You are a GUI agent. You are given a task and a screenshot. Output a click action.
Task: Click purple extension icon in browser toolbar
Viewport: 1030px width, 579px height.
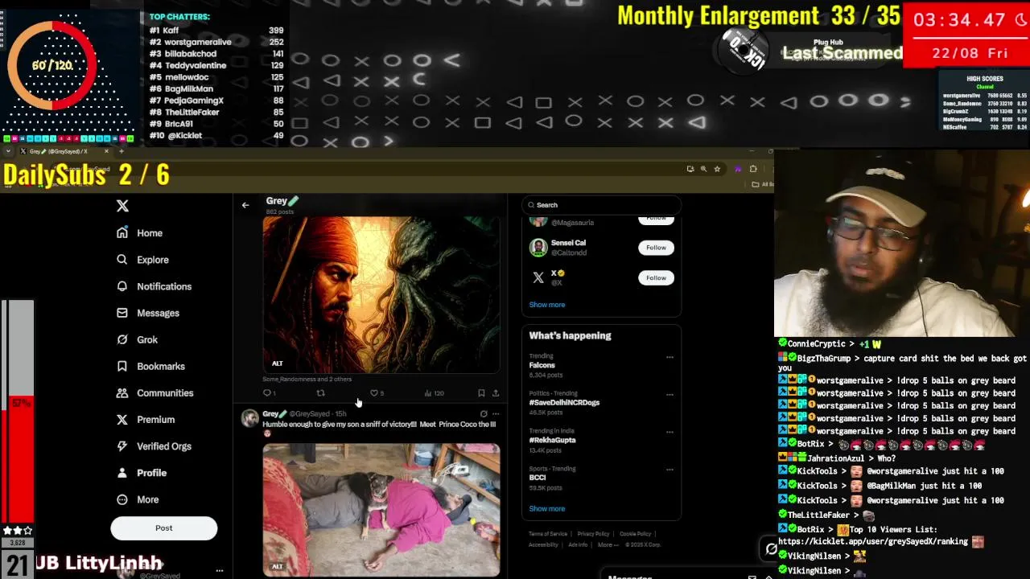point(738,169)
